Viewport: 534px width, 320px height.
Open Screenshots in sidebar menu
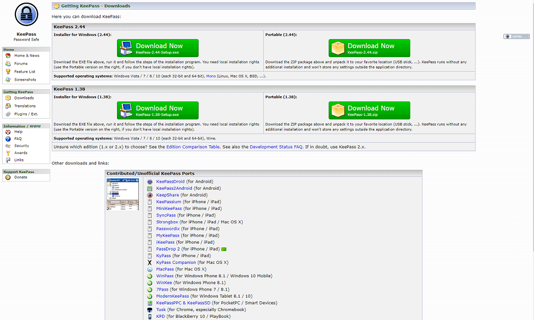(x=25, y=80)
